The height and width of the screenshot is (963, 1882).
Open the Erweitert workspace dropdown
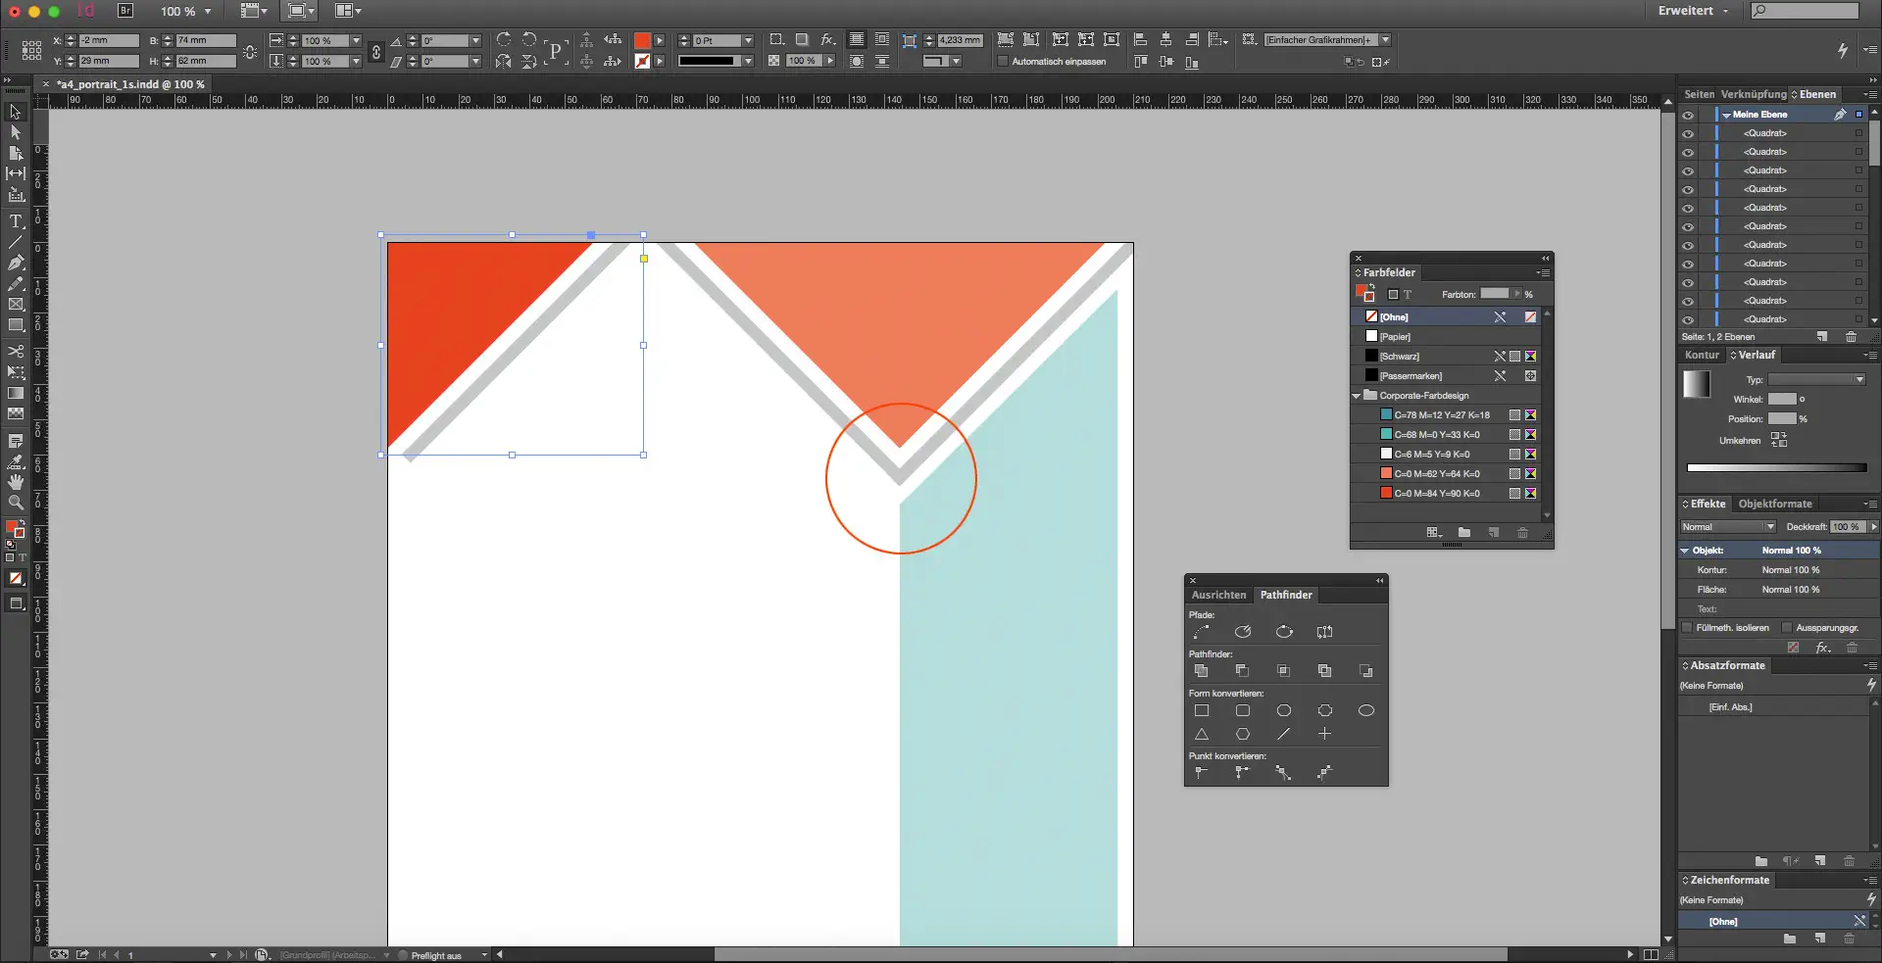pyautogui.click(x=1693, y=11)
